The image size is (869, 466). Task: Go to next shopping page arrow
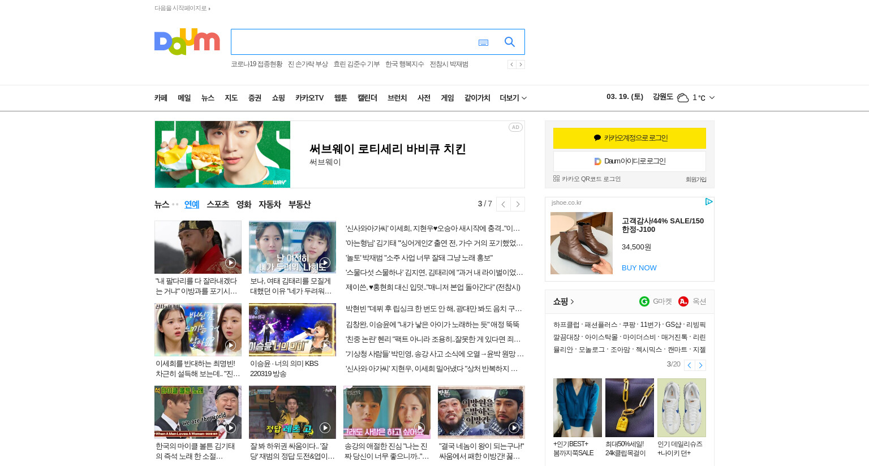click(700, 365)
